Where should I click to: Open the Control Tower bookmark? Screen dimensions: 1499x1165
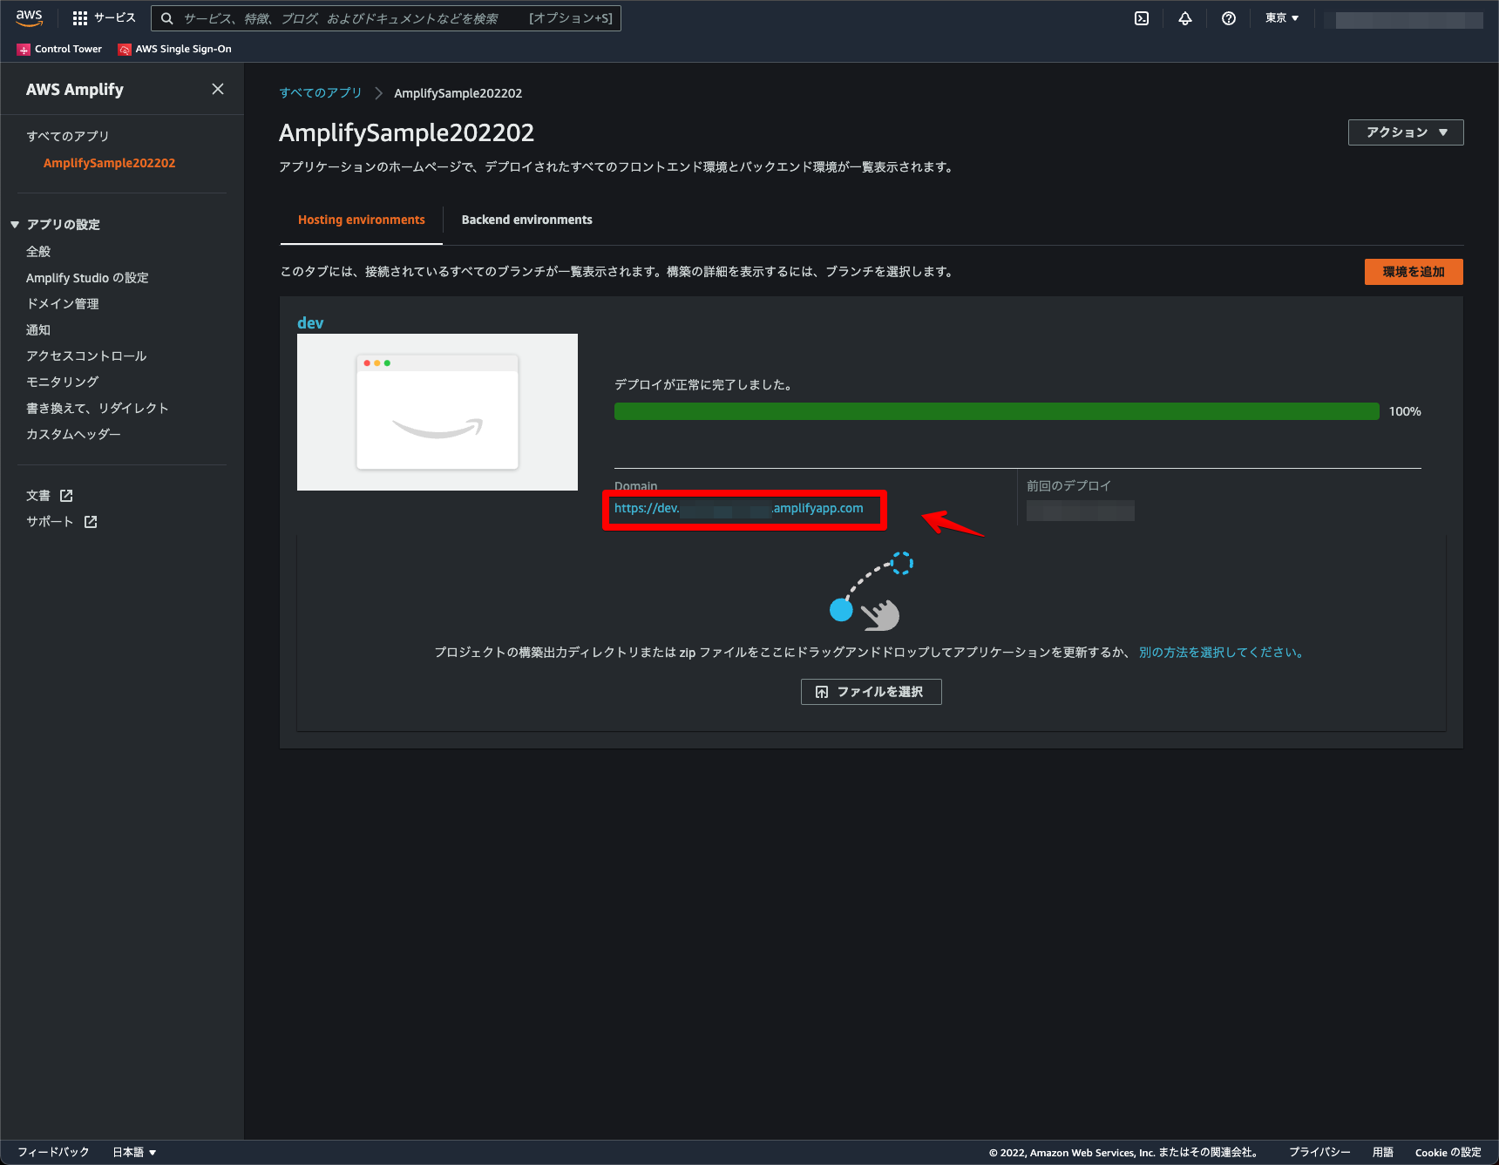click(x=59, y=49)
